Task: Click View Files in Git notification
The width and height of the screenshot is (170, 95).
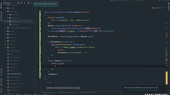Action: point(131,90)
